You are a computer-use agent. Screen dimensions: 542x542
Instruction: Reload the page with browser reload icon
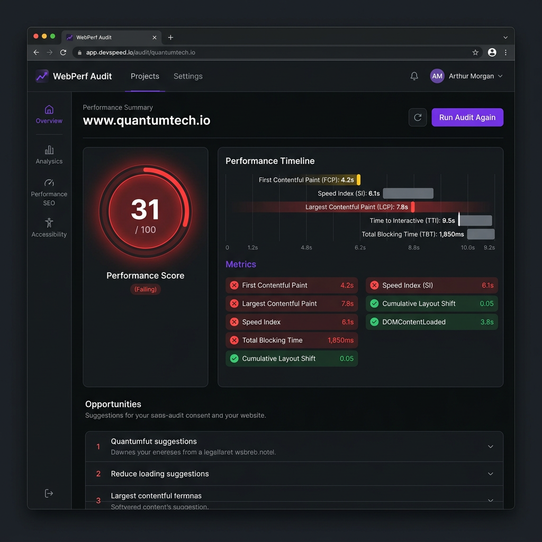tap(64, 52)
